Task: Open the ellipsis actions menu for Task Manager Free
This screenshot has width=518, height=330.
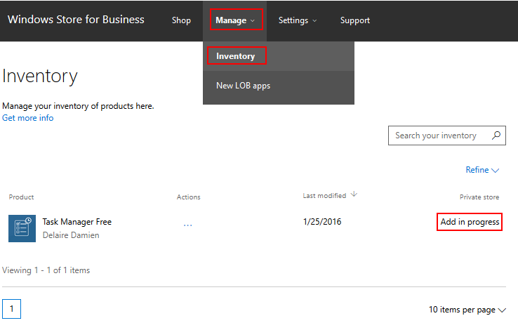Action: tap(187, 225)
